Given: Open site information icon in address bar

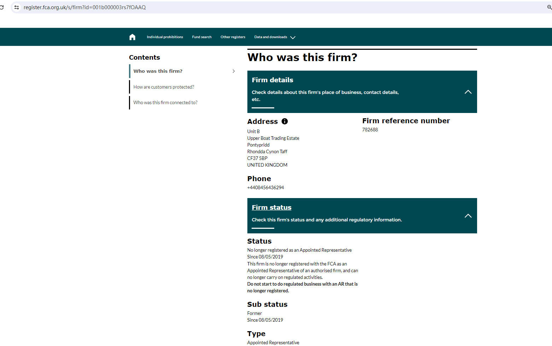Looking at the screenshot, I should point(17,7).
